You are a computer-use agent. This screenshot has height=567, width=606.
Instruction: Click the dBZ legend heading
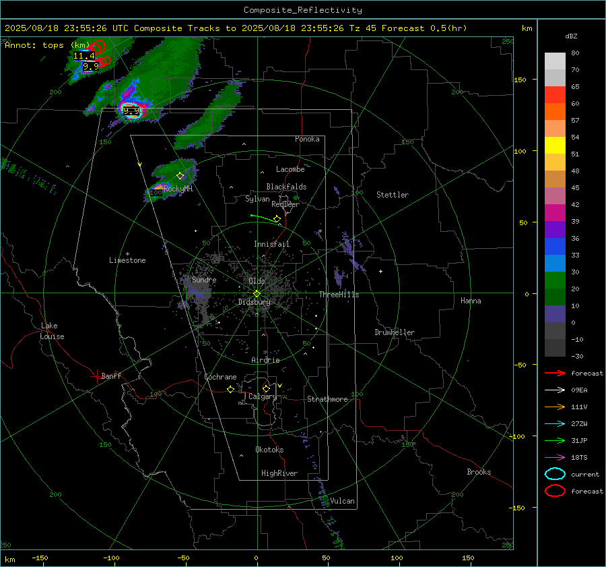point(571,36)
